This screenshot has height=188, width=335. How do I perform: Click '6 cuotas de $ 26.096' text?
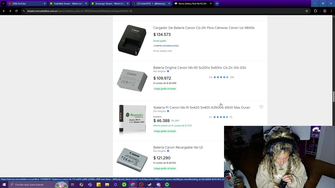click(165, 83)
